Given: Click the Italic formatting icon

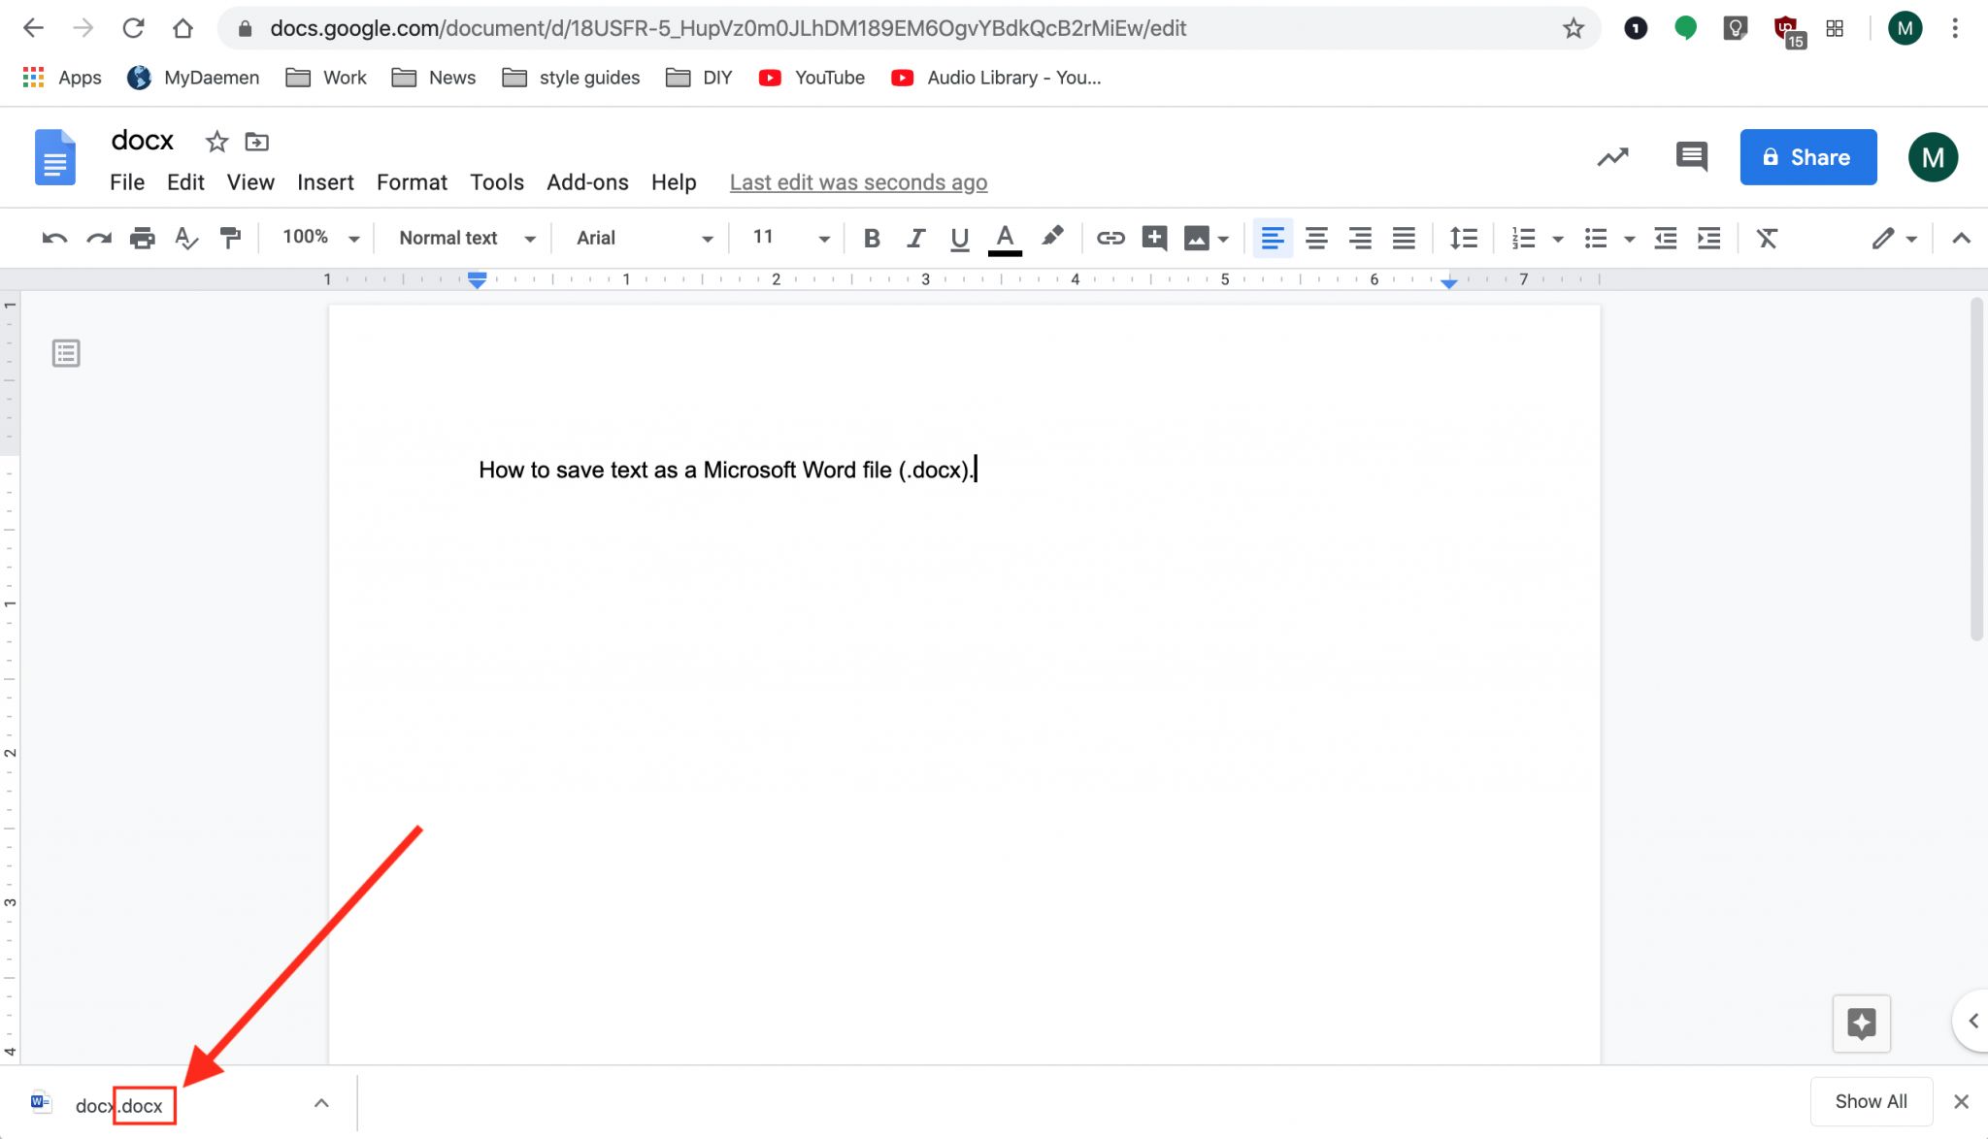Looking at the screenshot, I should [x=914, y=238].
